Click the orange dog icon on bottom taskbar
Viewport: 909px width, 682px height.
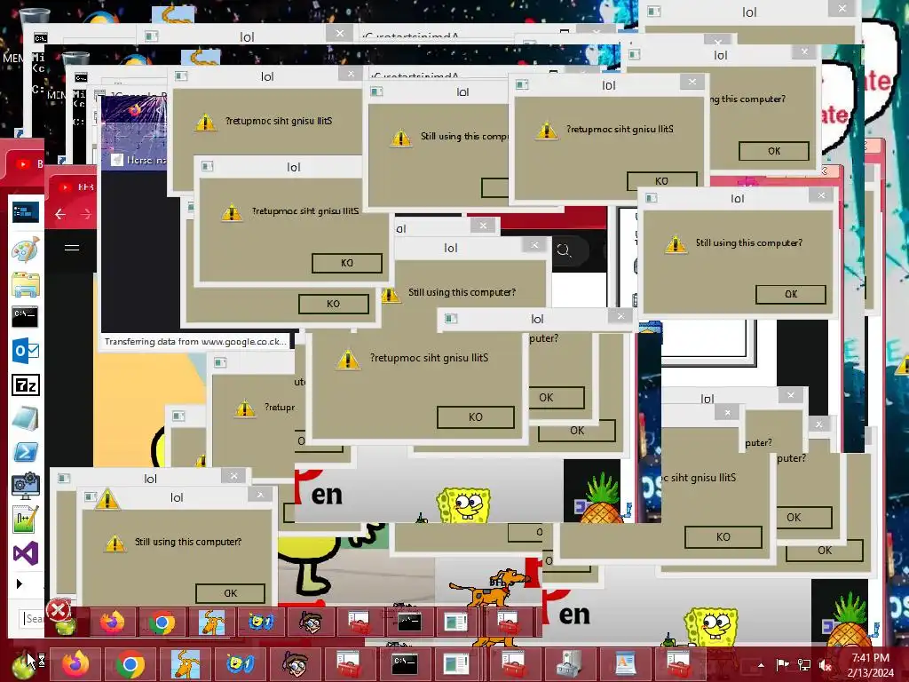pyautogui.click(x=186, y=664)
